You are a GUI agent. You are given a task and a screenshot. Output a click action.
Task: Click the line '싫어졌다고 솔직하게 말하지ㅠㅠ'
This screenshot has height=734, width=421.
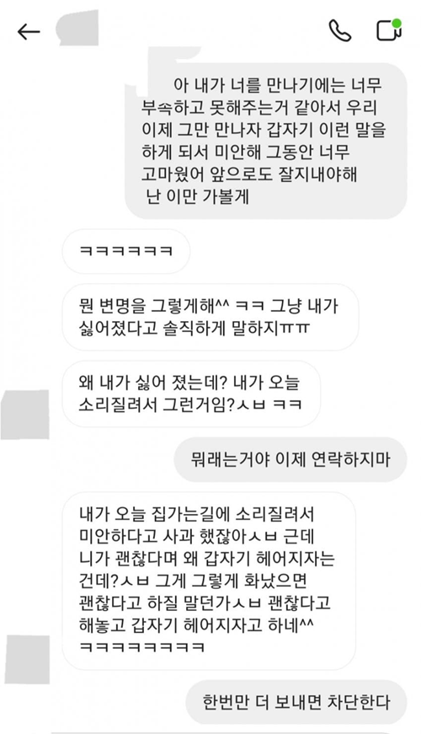click(x=195, y=329)
